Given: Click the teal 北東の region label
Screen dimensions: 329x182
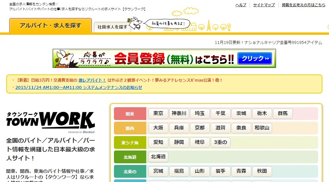Looking at the screenshot, I should click(x=130, y=172).
